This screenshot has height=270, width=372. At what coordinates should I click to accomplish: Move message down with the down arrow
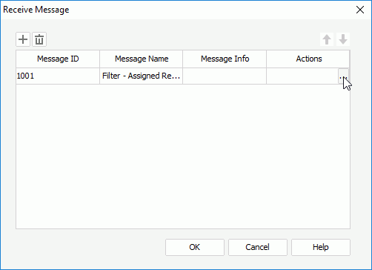[343, 39]
